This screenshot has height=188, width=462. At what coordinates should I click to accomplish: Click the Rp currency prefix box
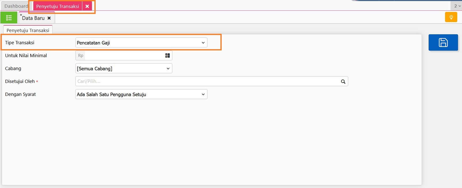(x=81, y=56)
